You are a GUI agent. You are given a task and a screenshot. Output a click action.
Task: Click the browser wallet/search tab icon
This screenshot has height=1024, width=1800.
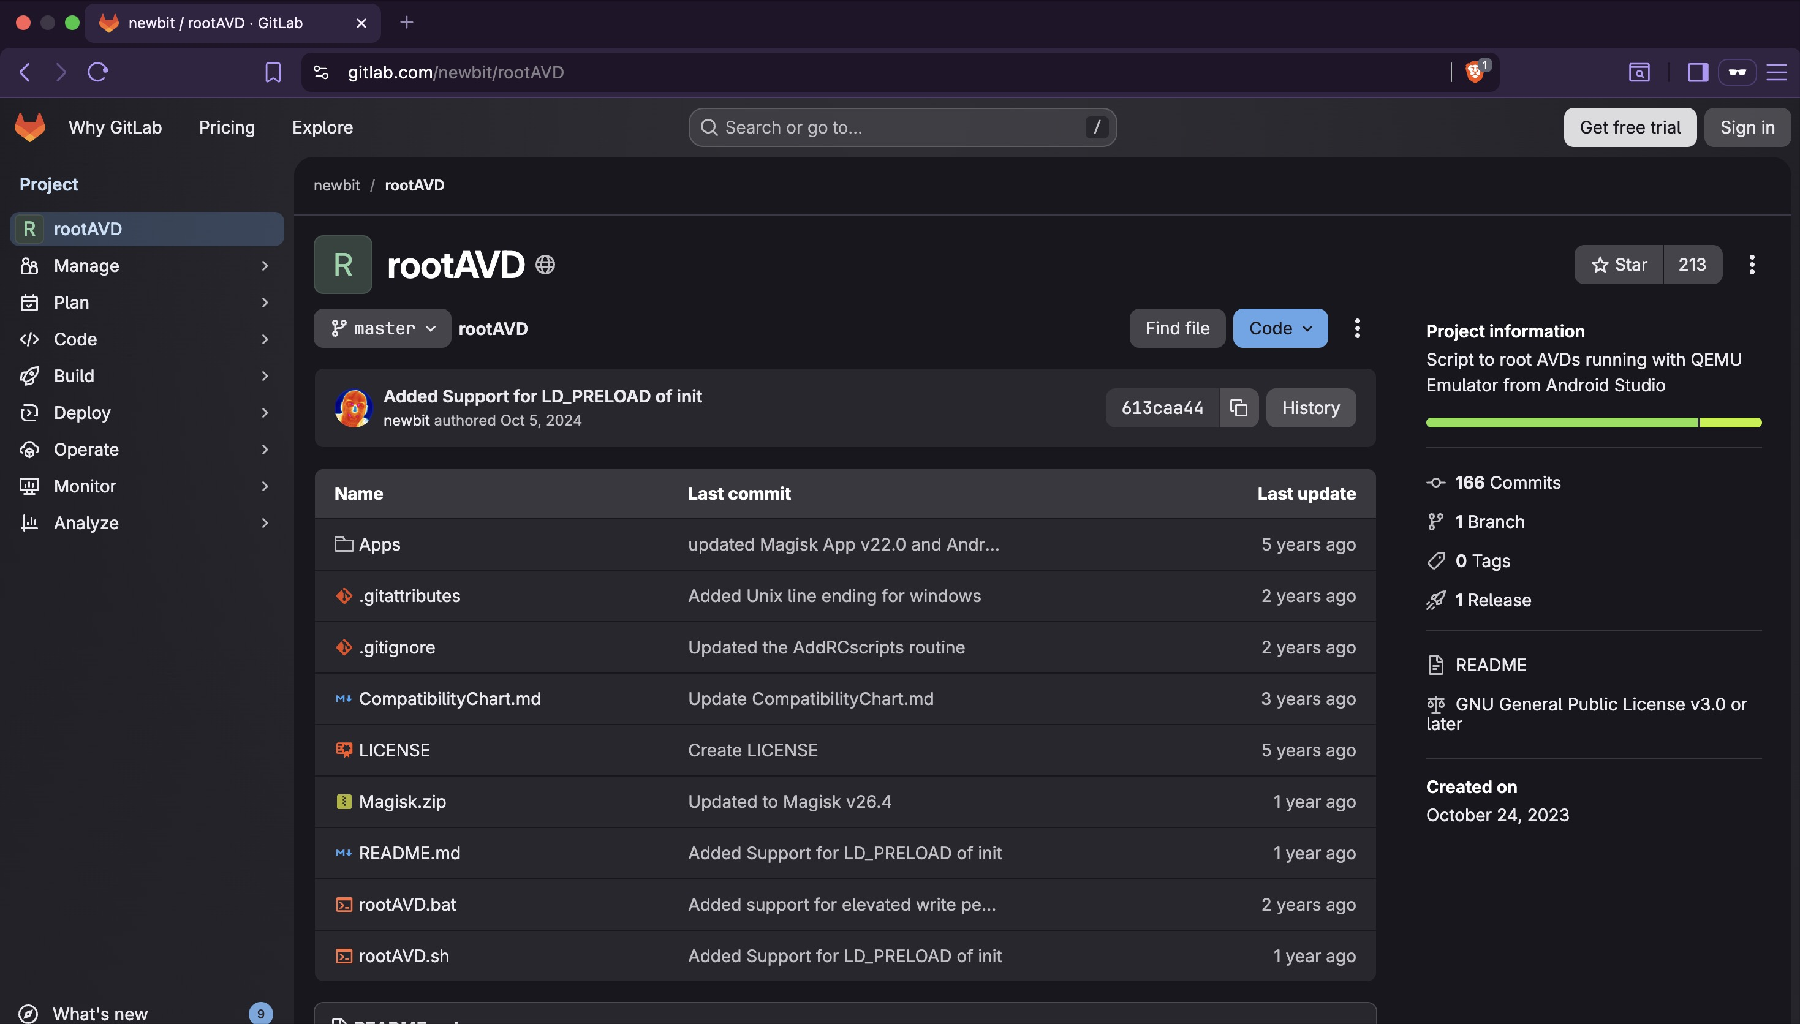[x=1639, y=72]
